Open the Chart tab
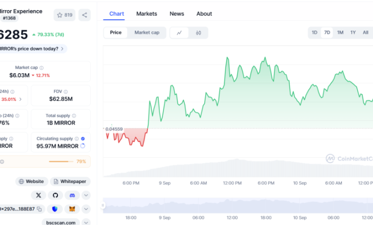 click(x=117, y=14)
